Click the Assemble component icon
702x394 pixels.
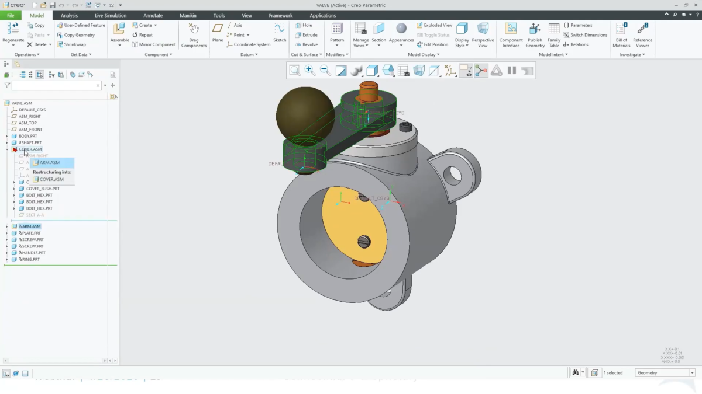click(119, 29)
